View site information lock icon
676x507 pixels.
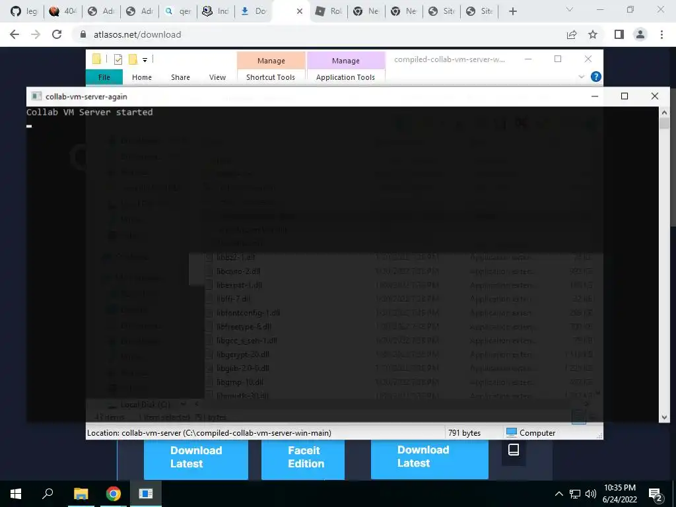(x=83, y=34)
